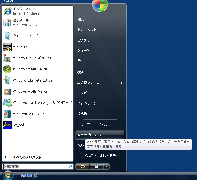
Task: Open Windows Ultimate Extras
Action: tap(32, 80)
